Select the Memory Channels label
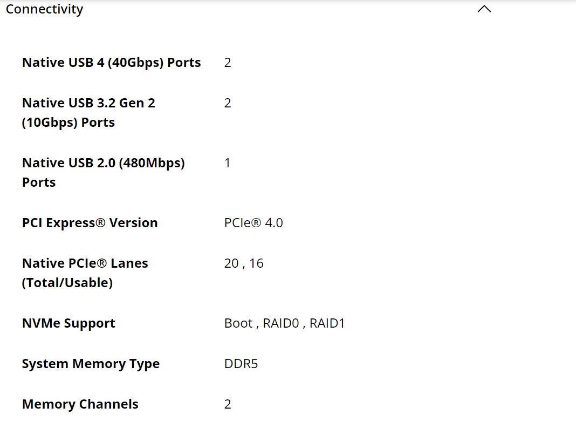 click(x=80, y=404)
